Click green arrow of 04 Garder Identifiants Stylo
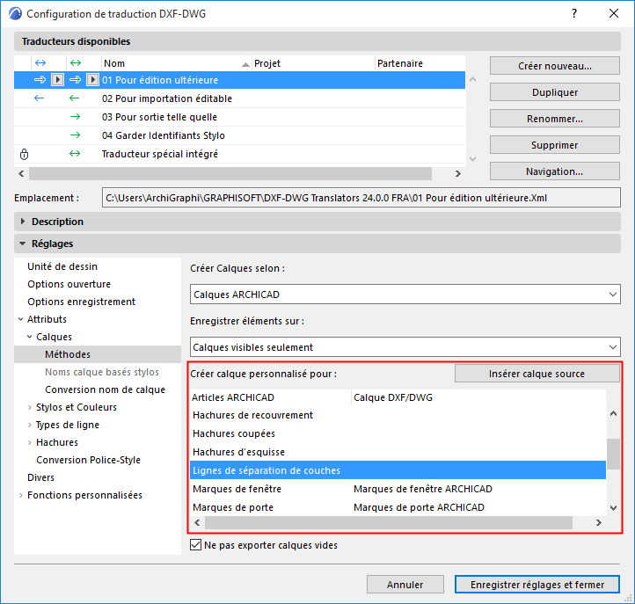The image size is (635, 604). 75,135
